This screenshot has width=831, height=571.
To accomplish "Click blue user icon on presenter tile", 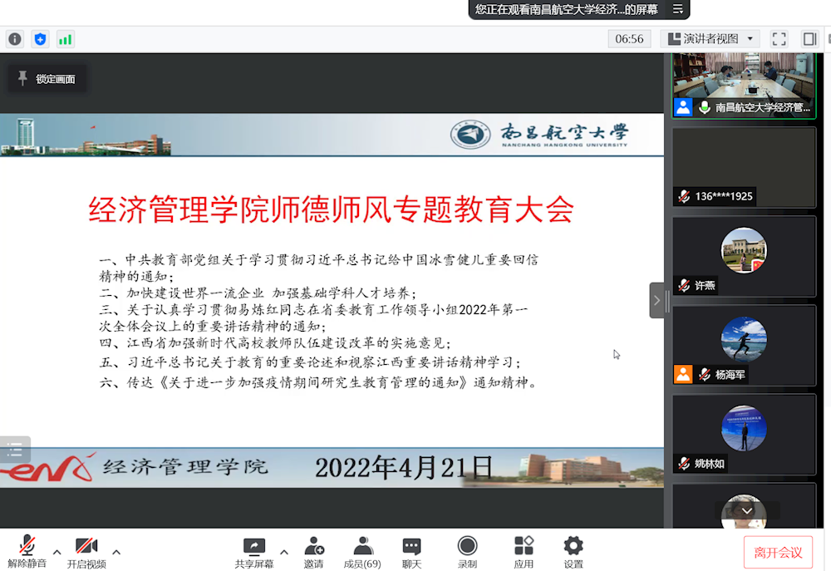I will click(x=683, y=107).
